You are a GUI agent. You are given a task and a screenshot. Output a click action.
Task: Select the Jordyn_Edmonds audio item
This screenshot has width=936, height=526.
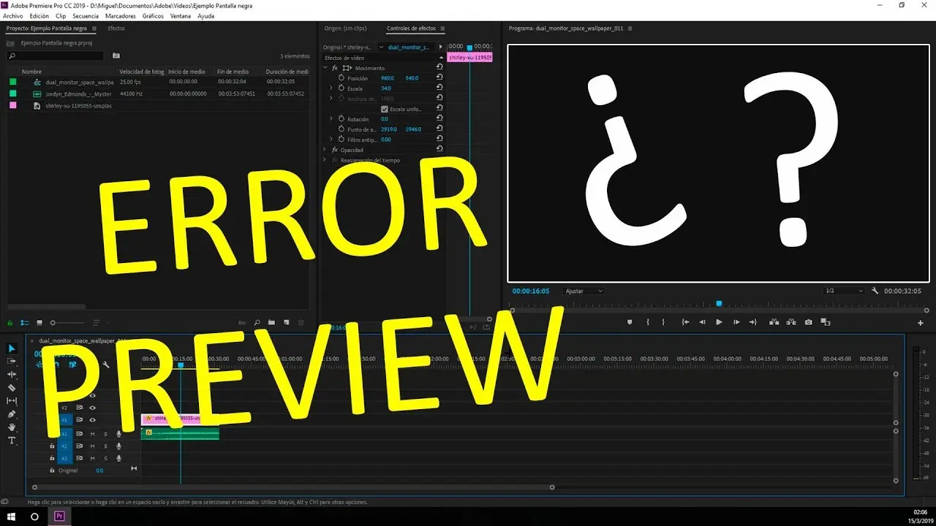[x=78, y=94]
